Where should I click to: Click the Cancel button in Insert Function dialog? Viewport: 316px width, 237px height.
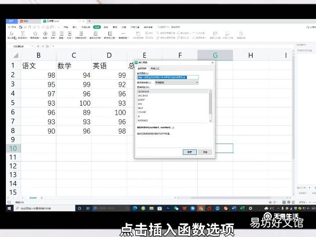tap(205, 152)
